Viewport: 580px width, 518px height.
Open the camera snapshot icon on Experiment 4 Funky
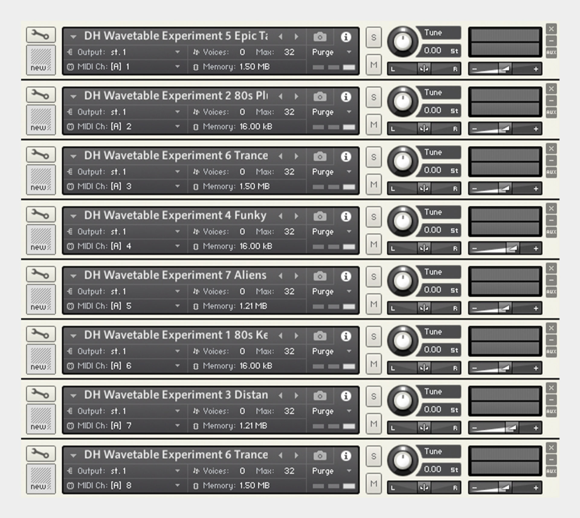point(320,216)
